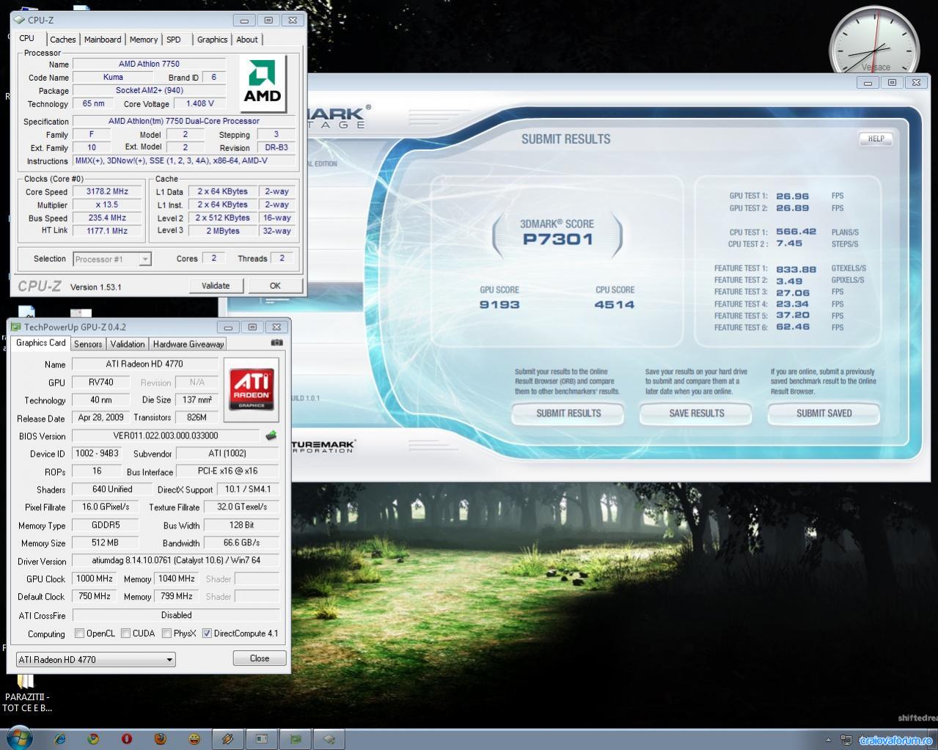Click the Memory Type value GDDR5
Viewport: 938px width, 750px height.
(x=105, y=525)
